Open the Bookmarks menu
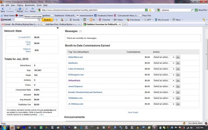Screen dimensions: 208x130 (x=30, y=5)
